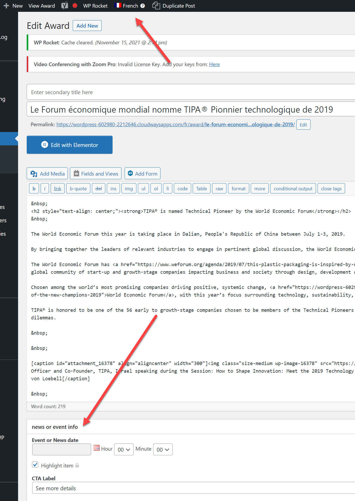This screenshot has width=355, height=501.
Task: Click the "WP Rocket: Cache cleared." notice text
Action: tap(64, 43)
